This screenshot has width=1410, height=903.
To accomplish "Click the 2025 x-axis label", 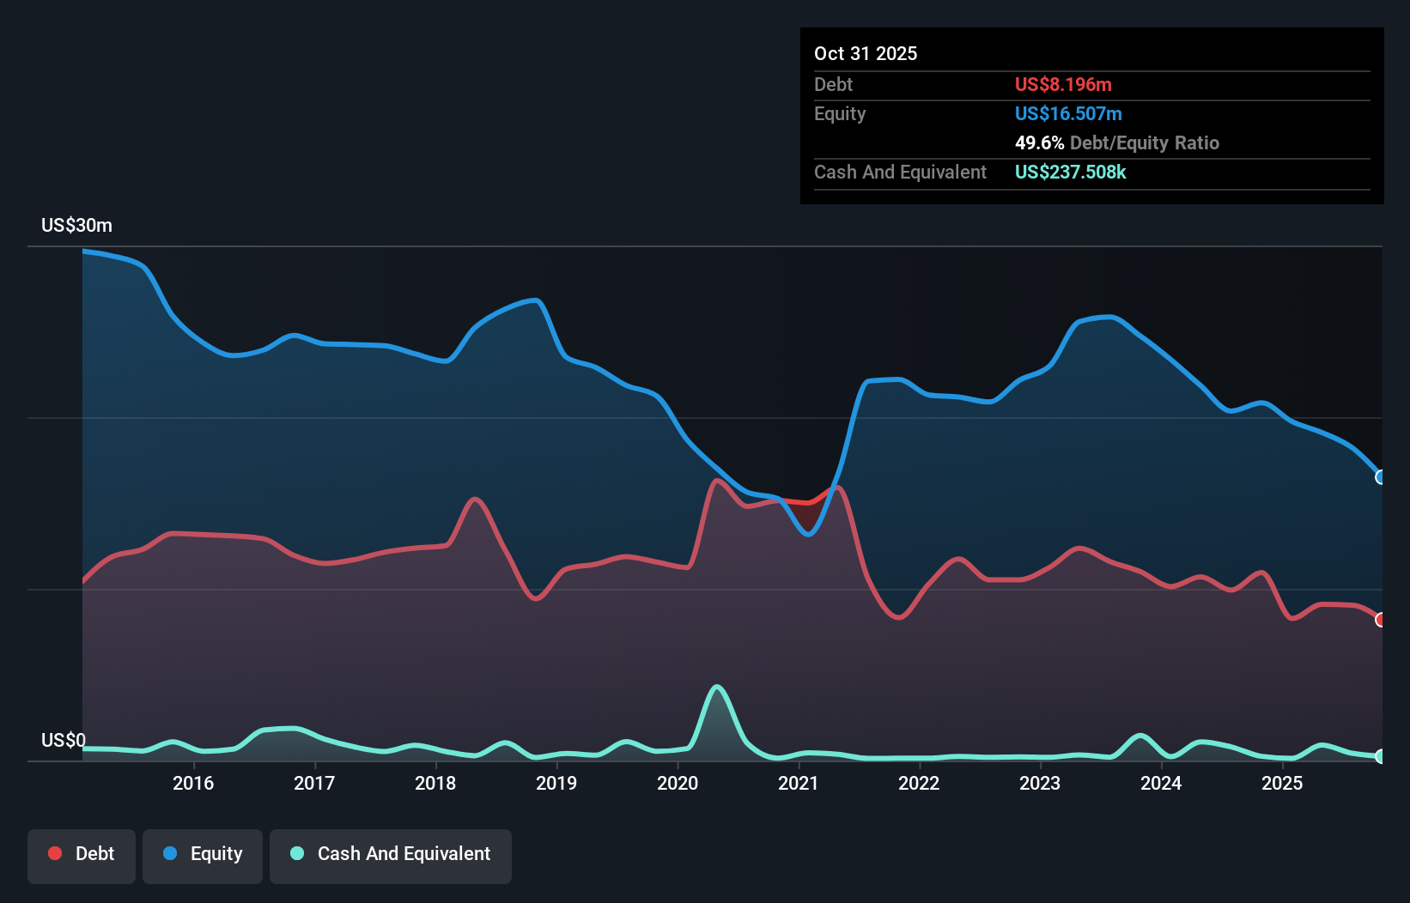I will (x=1282, y=783).
